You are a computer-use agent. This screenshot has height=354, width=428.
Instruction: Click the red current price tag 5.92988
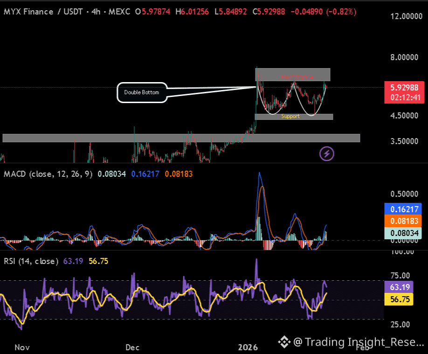coord(404,88)
